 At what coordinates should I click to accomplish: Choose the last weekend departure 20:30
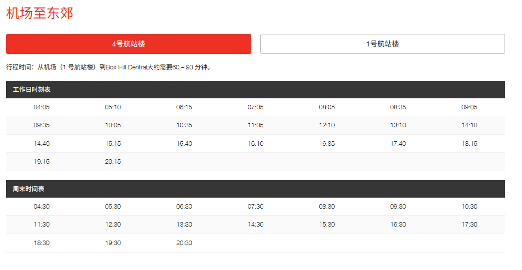pyautogui.click(x=184, y=243)
